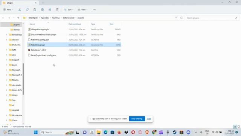Click the Share icon in toolbar
The image size is (241, 136).
[50, 9]
